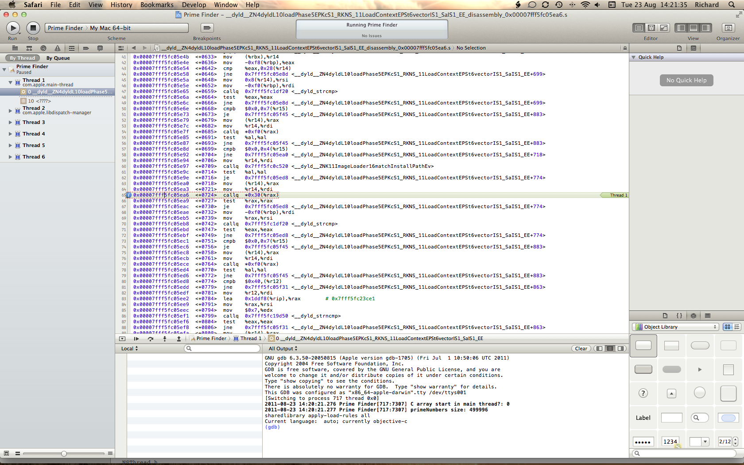Click the Step Over icon

151,338
